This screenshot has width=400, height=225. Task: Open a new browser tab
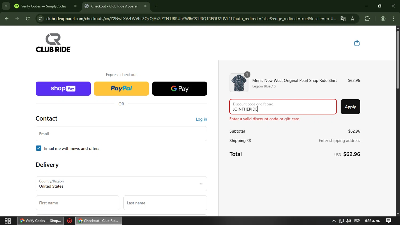(x=156, y=6)
